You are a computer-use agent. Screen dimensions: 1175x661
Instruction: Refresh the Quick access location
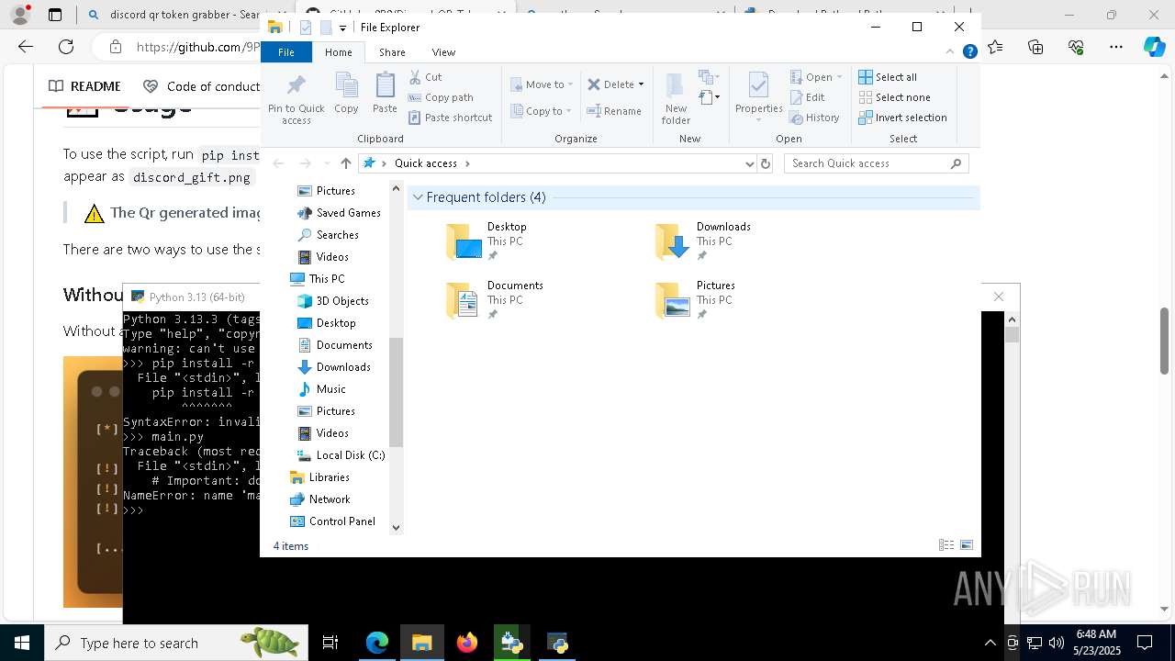tap(766, 163)
